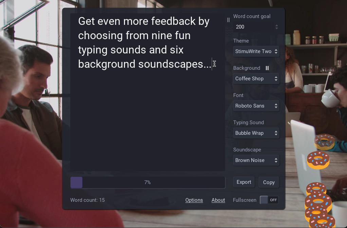Open the Soundscape dropdown showing Brown Noise
The image size is (347, 228).
[x=256, y=160]
